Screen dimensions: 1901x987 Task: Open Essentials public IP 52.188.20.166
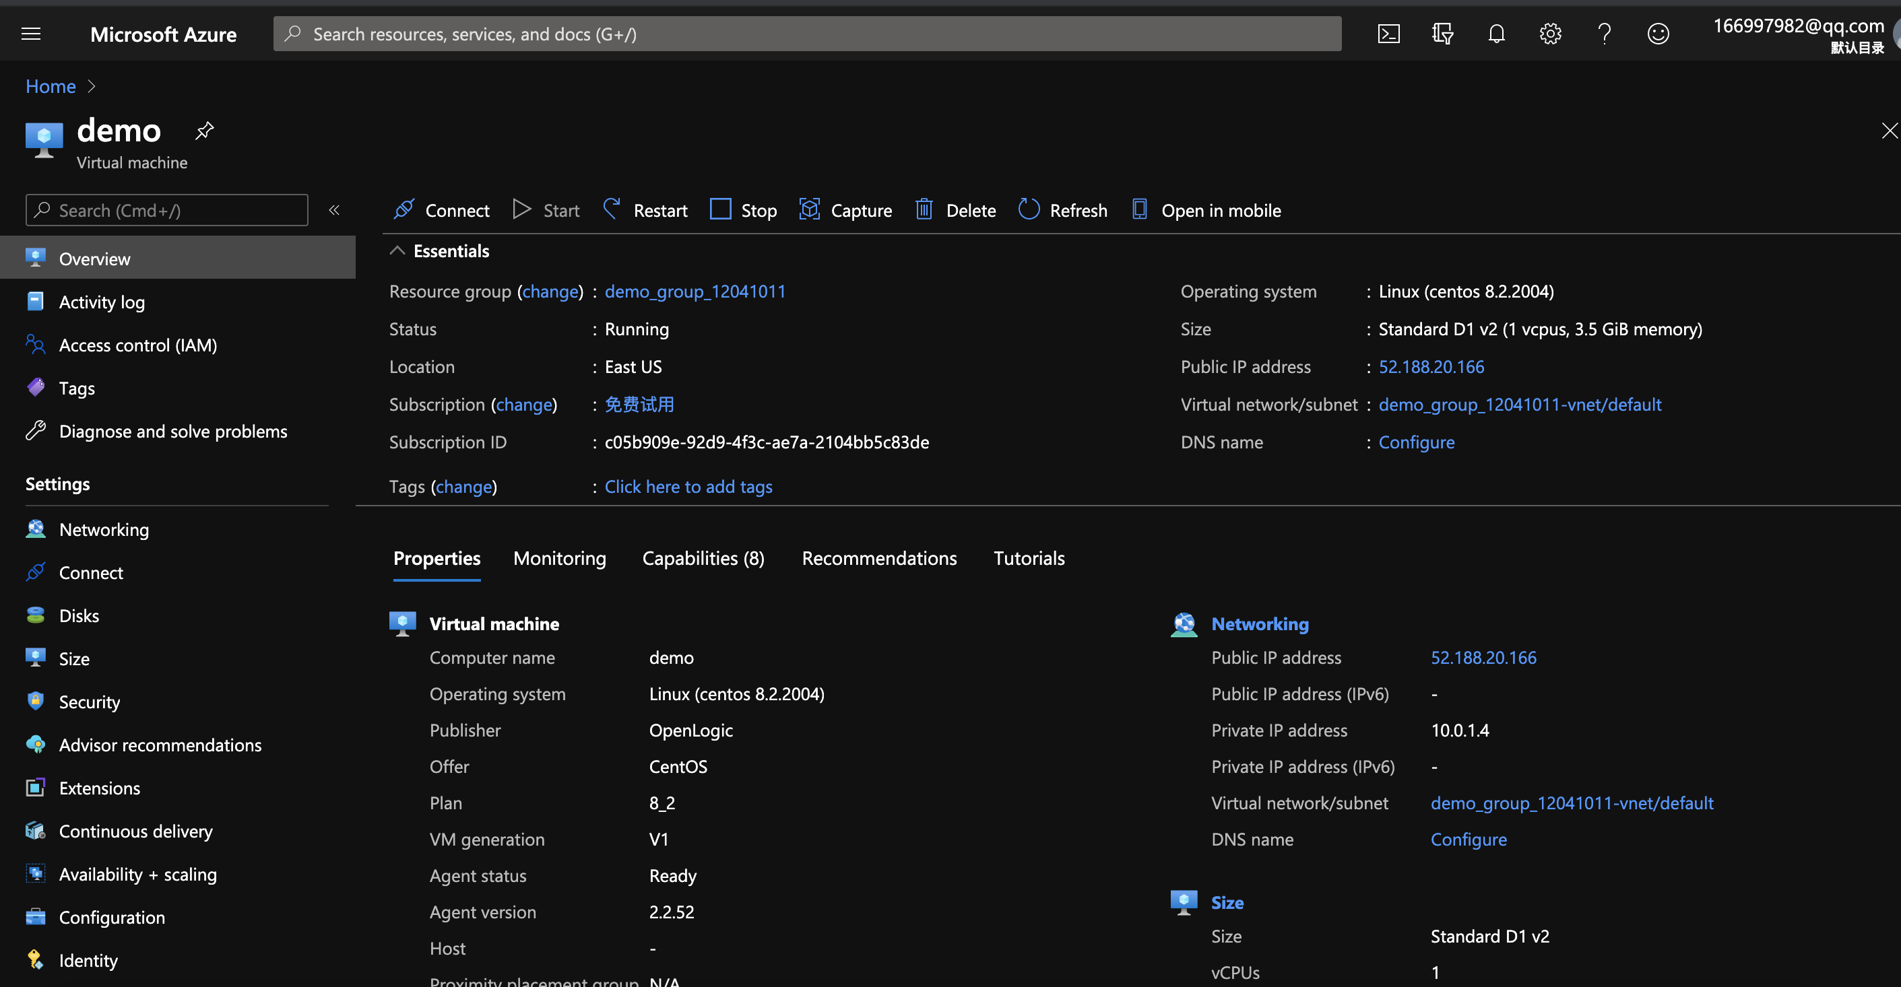coord(1431,367)
